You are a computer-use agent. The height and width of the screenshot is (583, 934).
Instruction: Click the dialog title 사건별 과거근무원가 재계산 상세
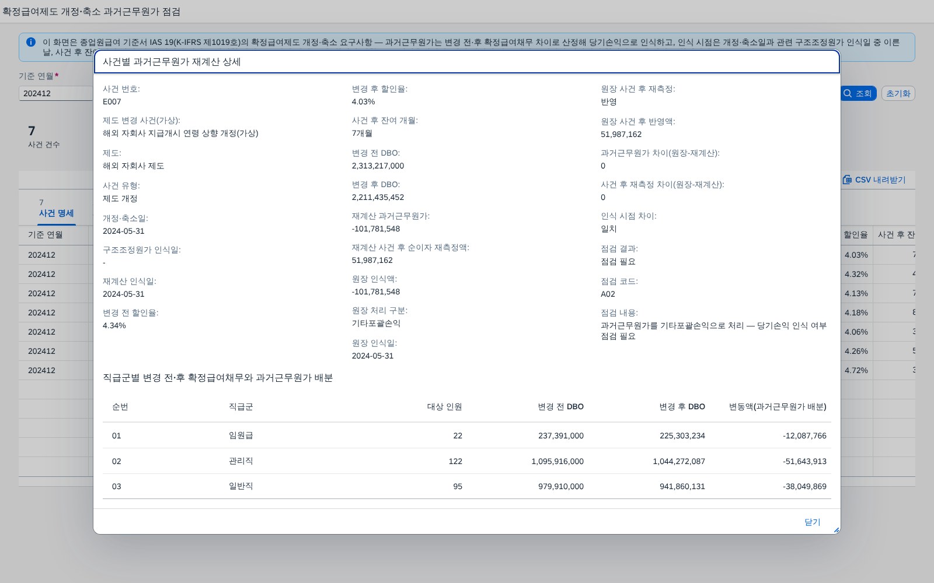pos(172,62)
